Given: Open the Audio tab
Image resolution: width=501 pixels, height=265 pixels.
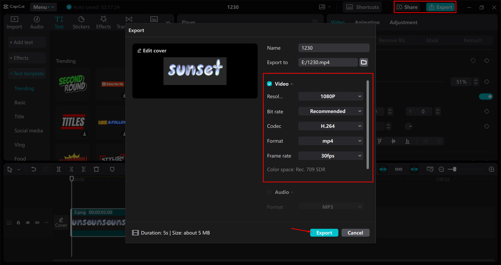Looking at the screenshot, I should click(37, 23).
